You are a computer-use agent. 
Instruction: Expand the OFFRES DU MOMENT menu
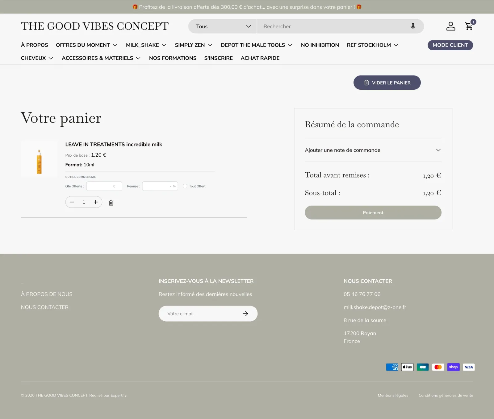coord(86,45)
